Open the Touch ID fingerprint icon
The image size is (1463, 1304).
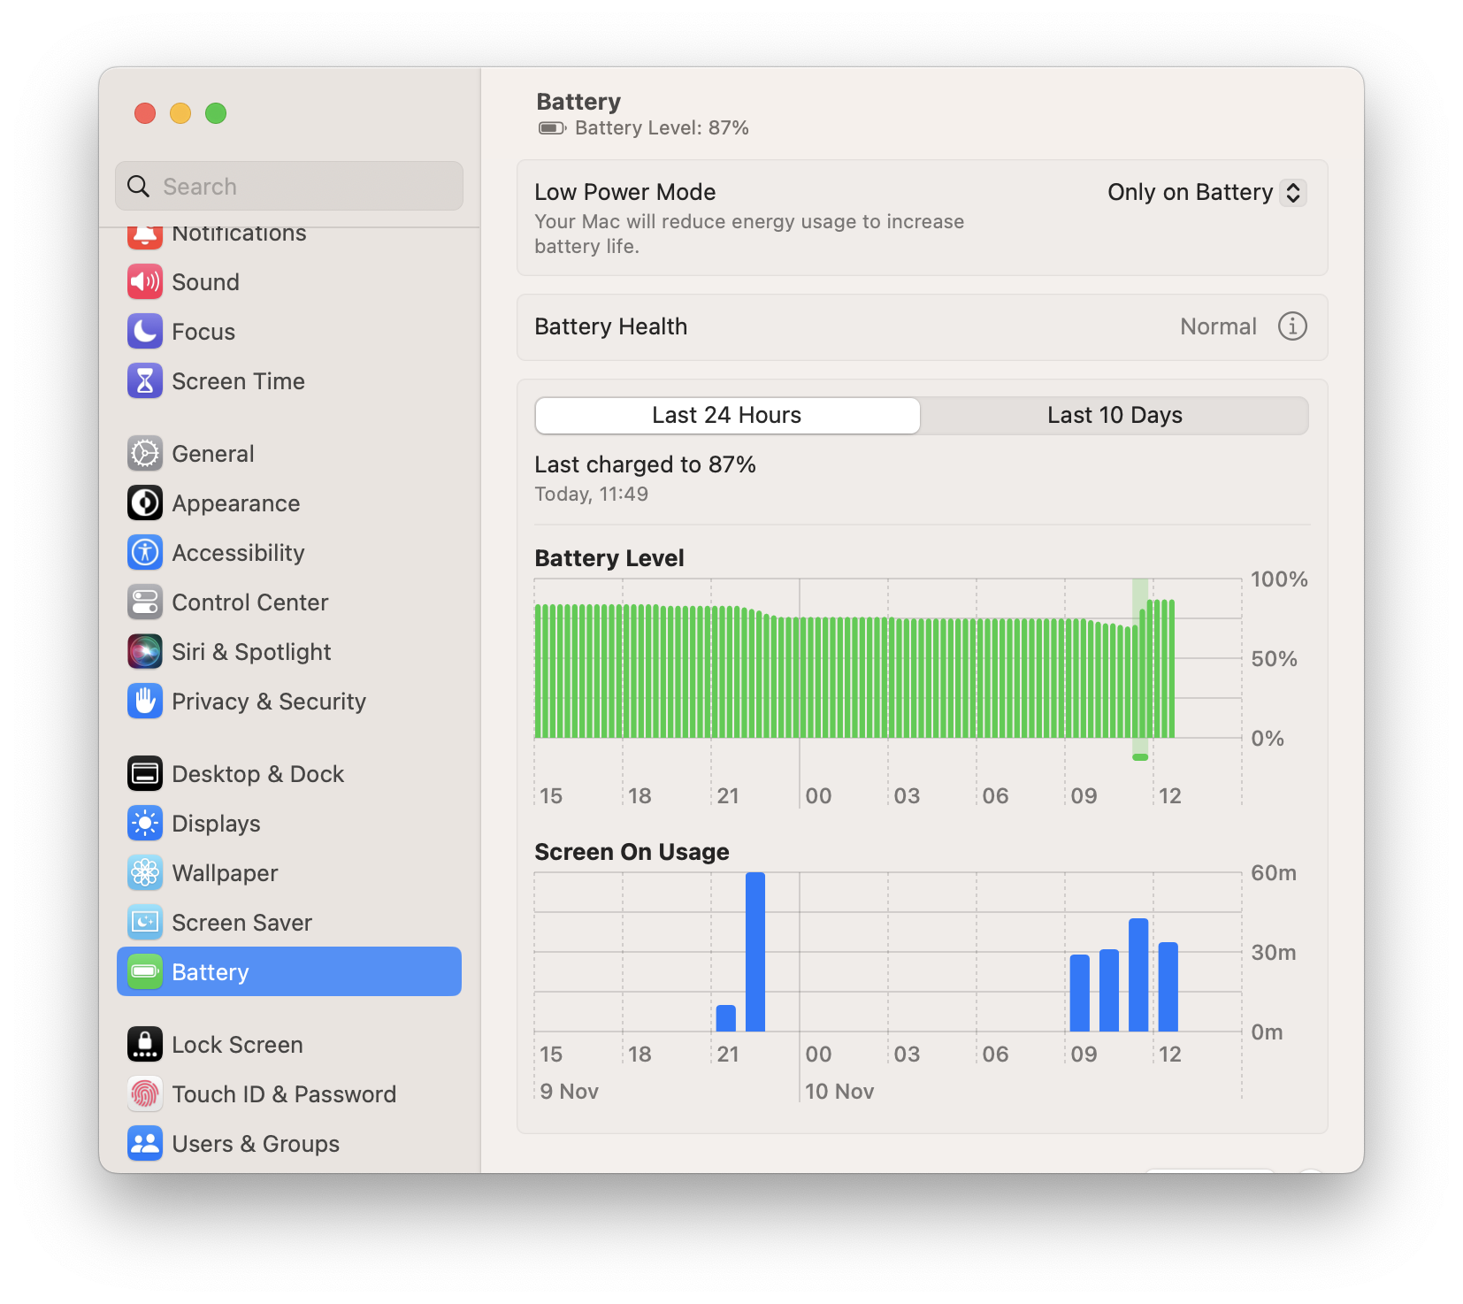click(145, 1094)
